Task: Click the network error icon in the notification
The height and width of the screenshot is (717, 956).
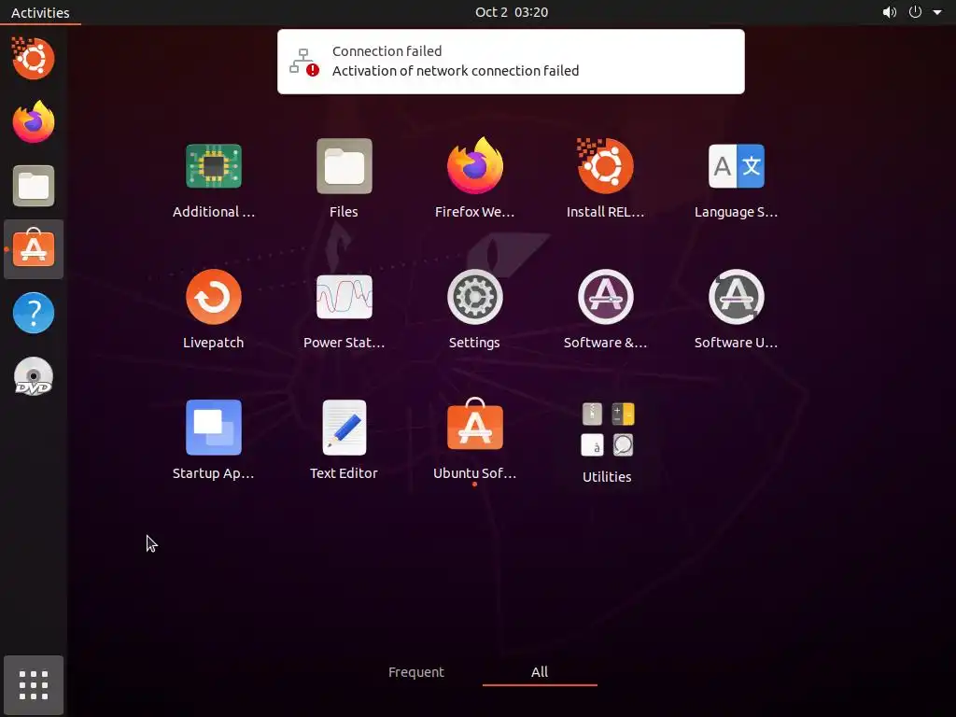Action: pos(303,62)
